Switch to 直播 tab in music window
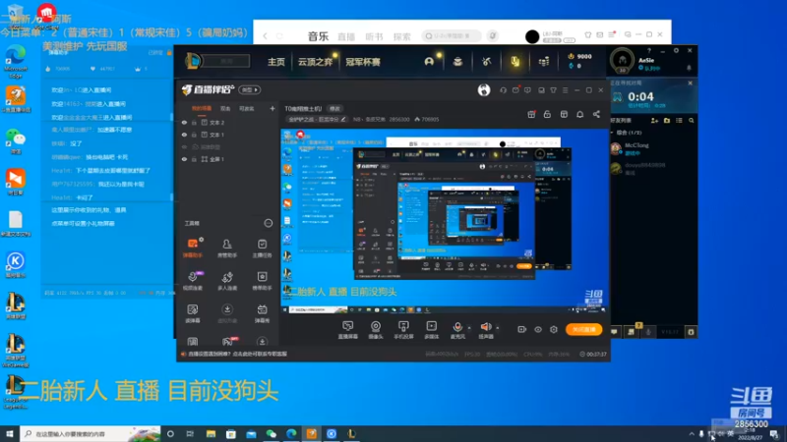The image size is (787, 442). pyautogui.click(x=346, y=36)
